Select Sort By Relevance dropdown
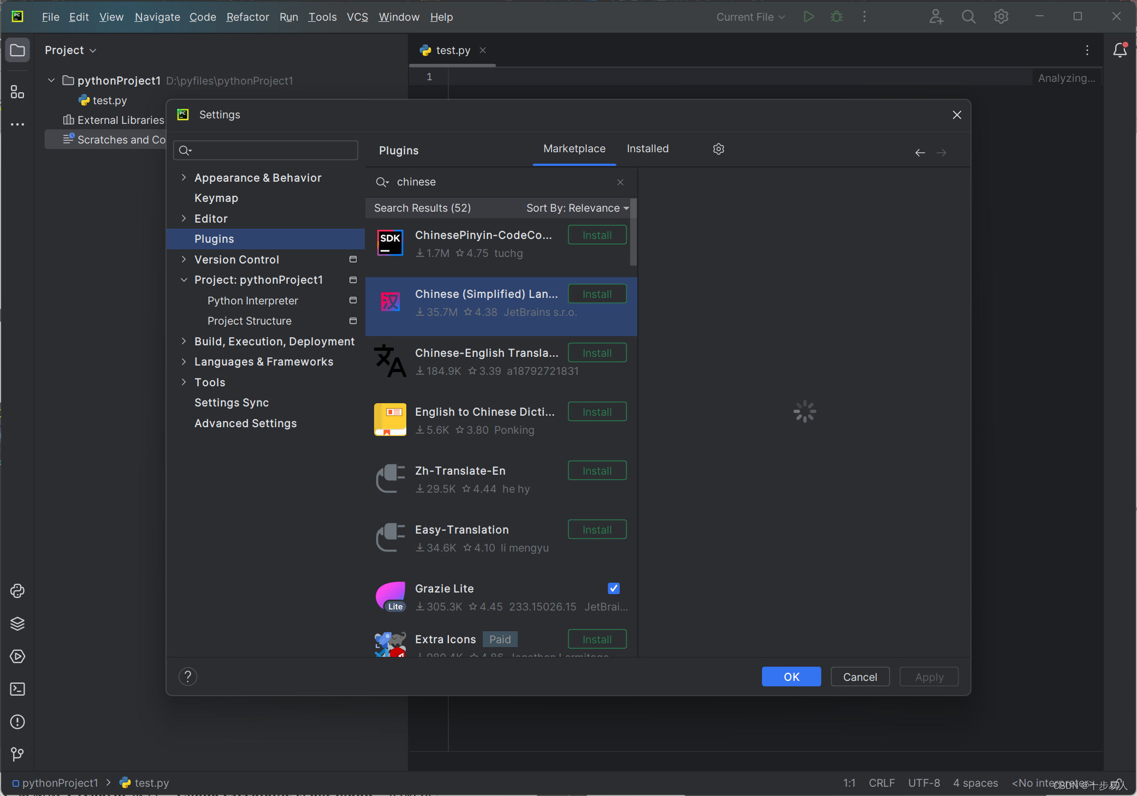 pyautogui.click(x=576, y=208)
